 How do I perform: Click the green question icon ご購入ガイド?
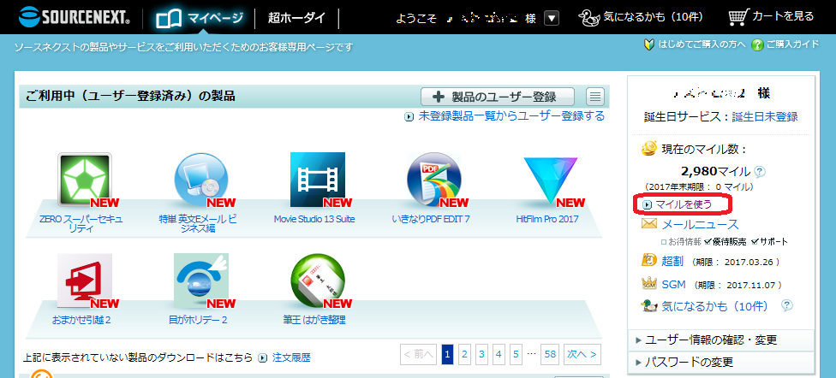point(757,44)
